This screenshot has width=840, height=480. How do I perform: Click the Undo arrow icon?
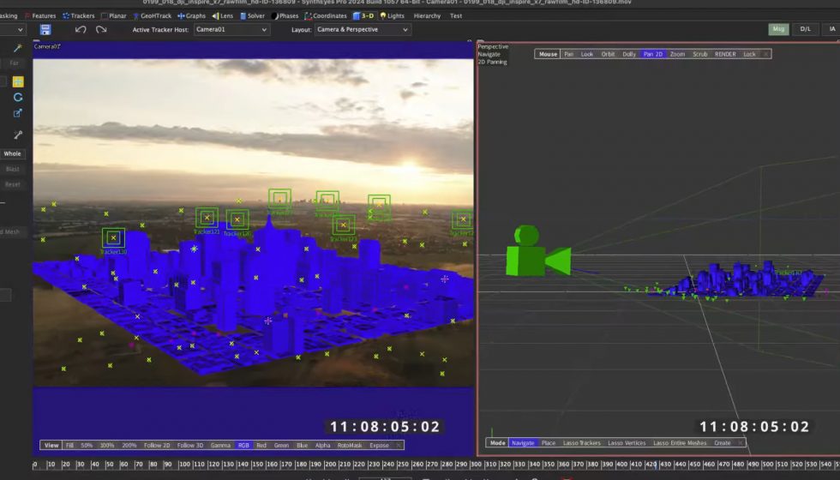click(81, 29)
